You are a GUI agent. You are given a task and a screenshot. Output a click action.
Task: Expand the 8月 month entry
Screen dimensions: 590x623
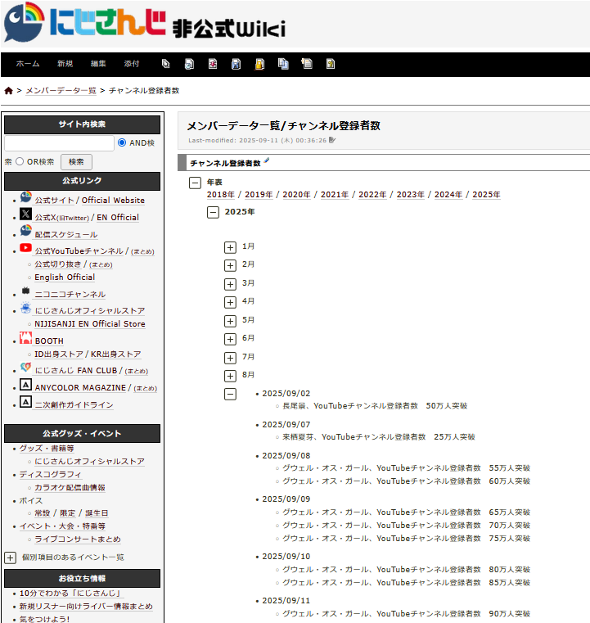click(x=230, y=376)
